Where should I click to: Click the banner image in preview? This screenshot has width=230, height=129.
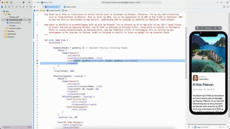point(208,53)
